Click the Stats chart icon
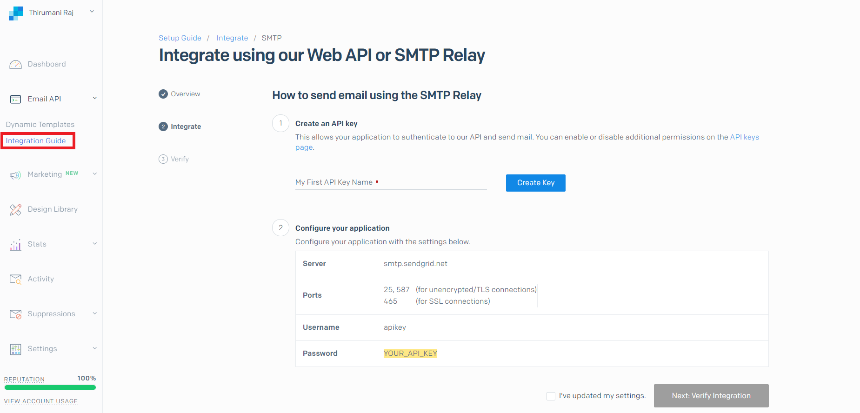Image resolution: width=860 pixels, height=413 pixels. click(x=15, y=245)
